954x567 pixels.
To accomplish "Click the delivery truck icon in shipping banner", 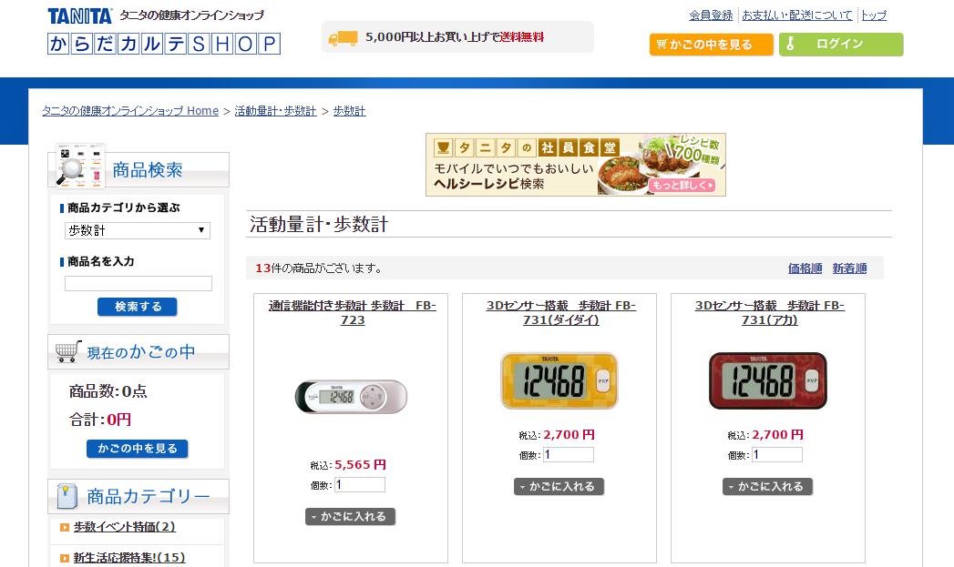I will pos(343,38).
